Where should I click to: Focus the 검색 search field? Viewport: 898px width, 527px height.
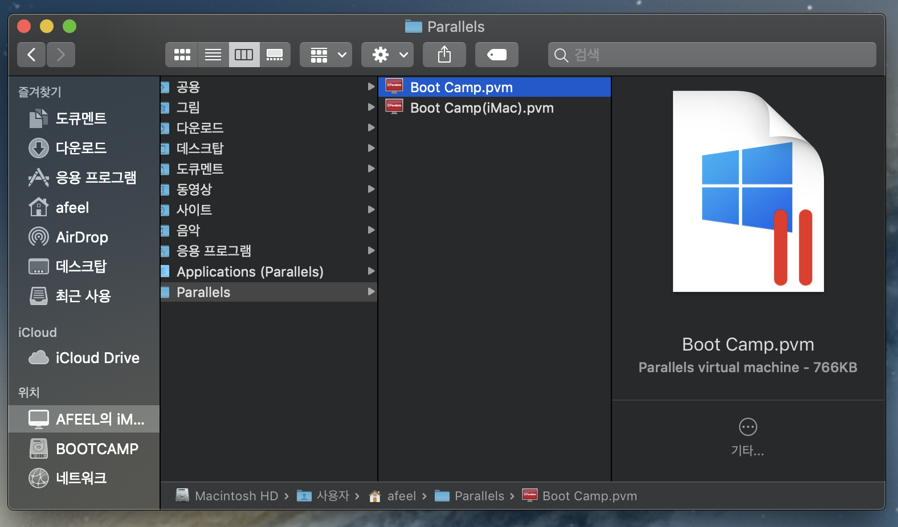click(x=712, y=55)
